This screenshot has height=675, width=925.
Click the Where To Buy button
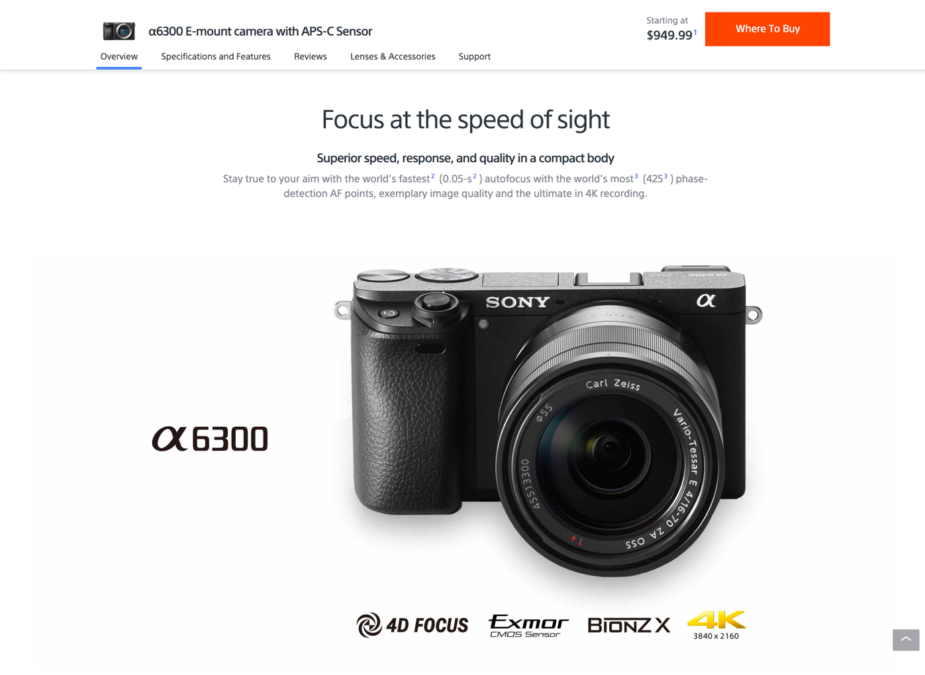point(767,29)
